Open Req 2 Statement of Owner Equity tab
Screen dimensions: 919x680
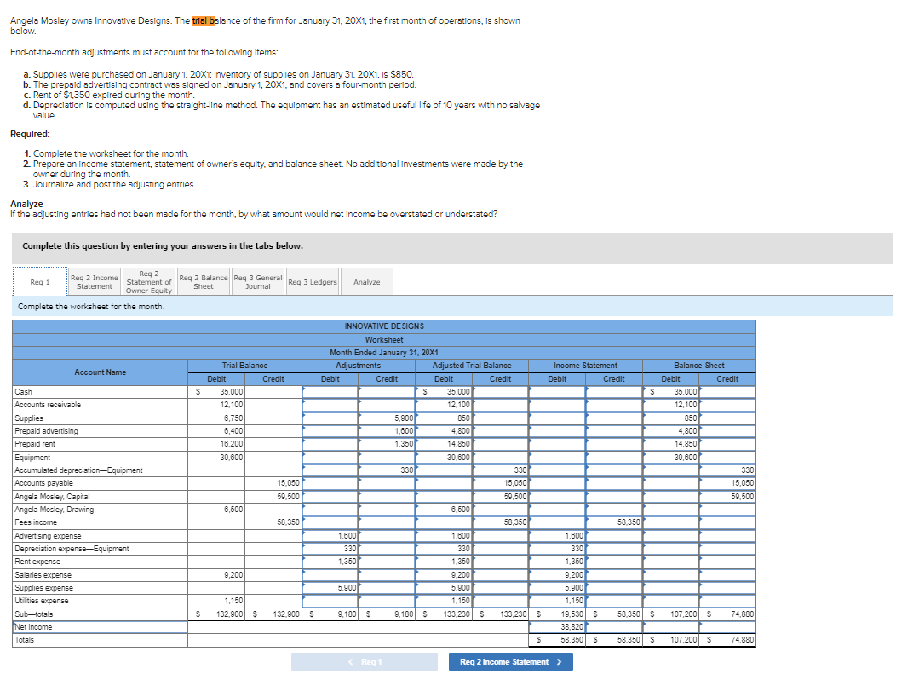[149, 282]
